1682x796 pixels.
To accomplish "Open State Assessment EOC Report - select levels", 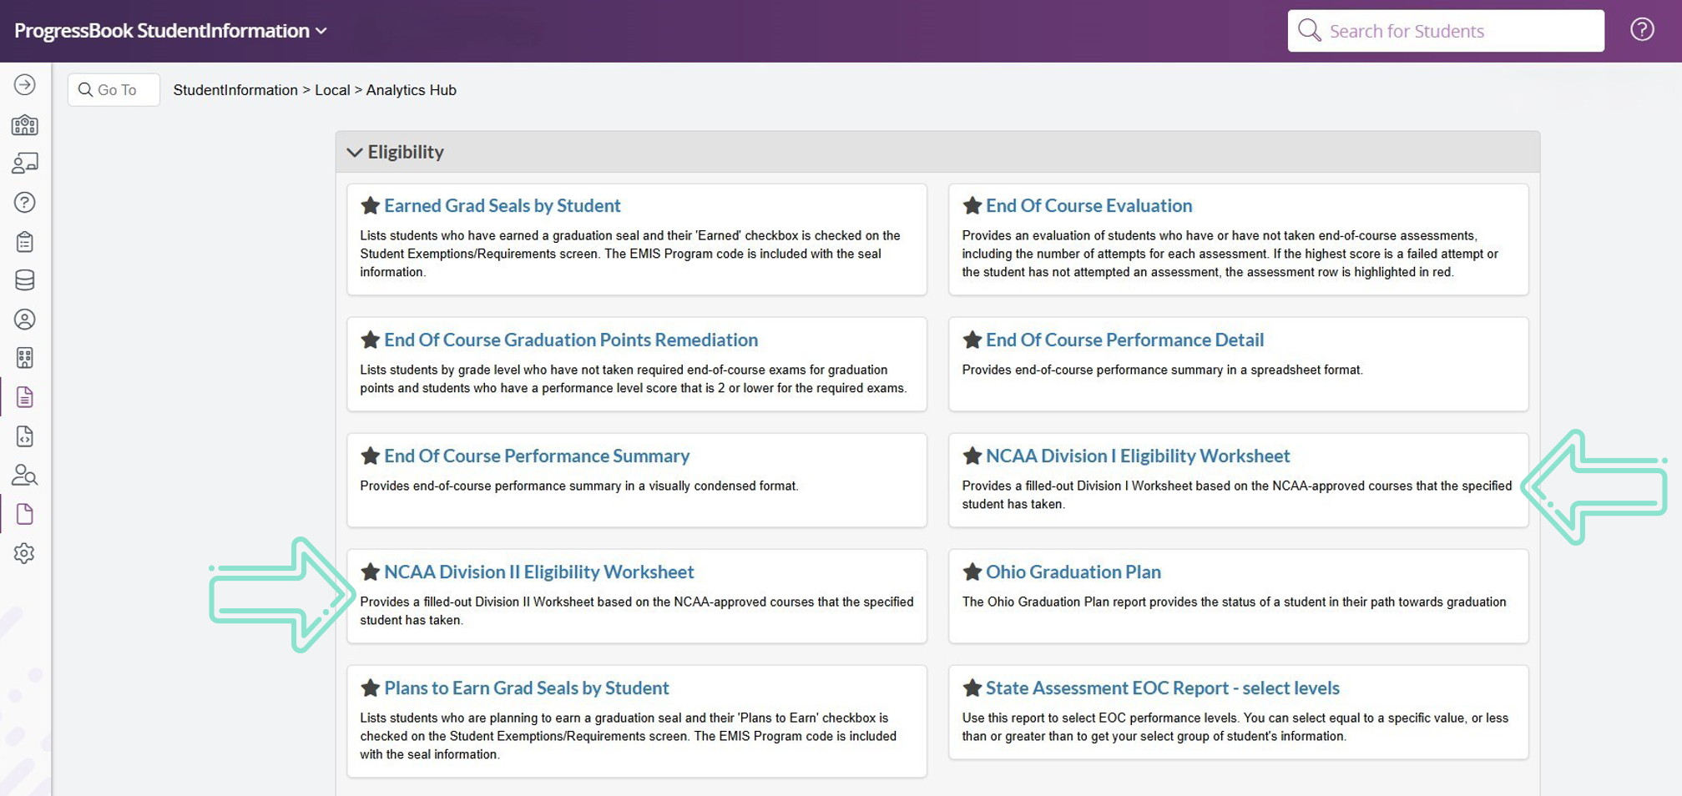I will pyautogui.click(x=1163, y=688).
